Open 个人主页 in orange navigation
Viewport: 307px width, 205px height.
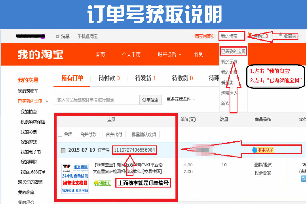click(x=131, y=55)
